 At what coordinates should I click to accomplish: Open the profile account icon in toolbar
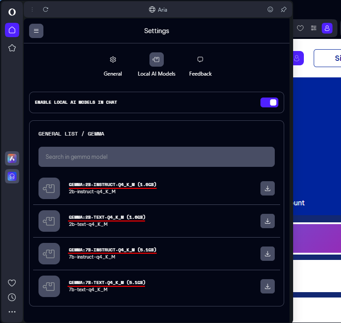(x=327, y=28)
